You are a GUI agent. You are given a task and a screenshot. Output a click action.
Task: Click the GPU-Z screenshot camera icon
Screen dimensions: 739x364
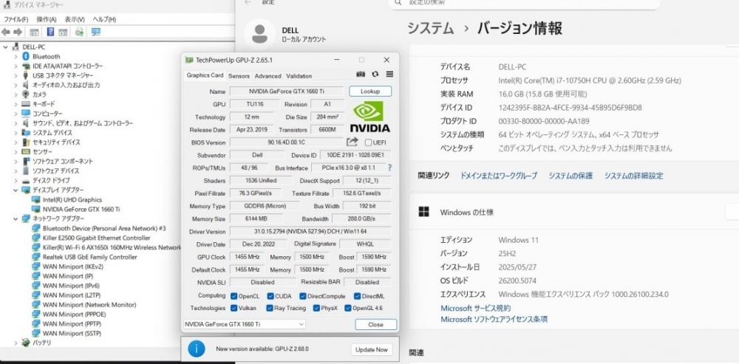[361, 75]
